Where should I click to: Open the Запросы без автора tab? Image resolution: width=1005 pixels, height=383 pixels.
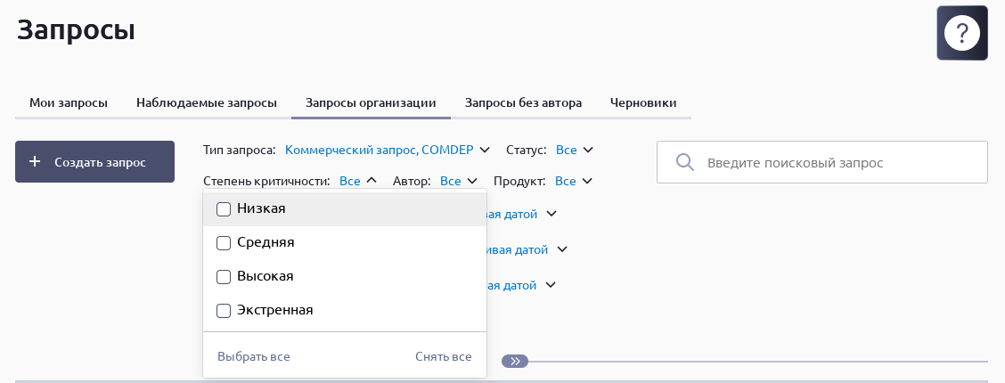[x=524, y=102]
